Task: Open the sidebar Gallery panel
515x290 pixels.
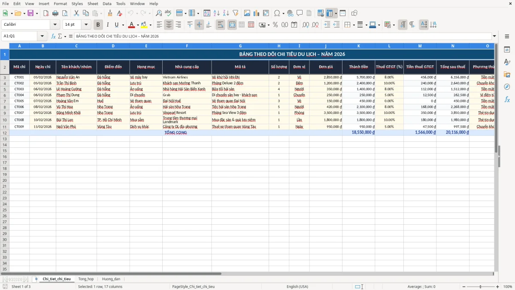Action: 507,75
